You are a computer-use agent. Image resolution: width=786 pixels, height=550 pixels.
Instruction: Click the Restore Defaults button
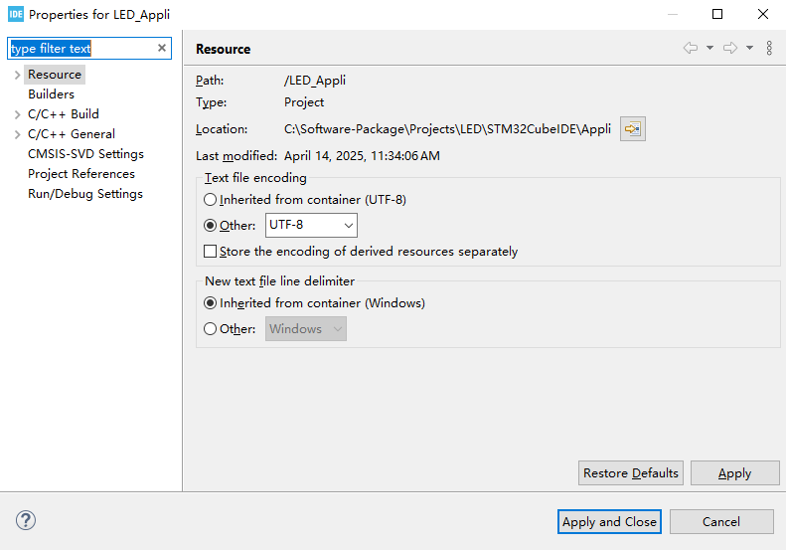tap(631, 472)
